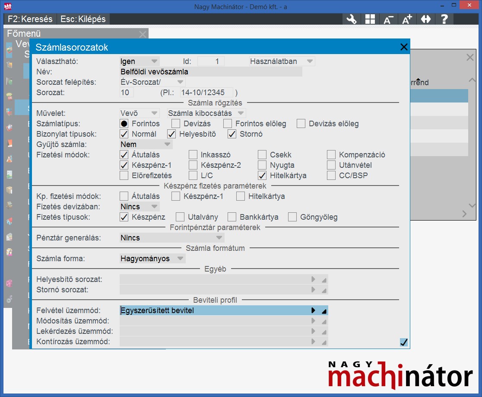Image resolution: width=482 pixels, height=397 pixels.
Task: Close the Főmenü panel
Action: click(x=143, y=34)
